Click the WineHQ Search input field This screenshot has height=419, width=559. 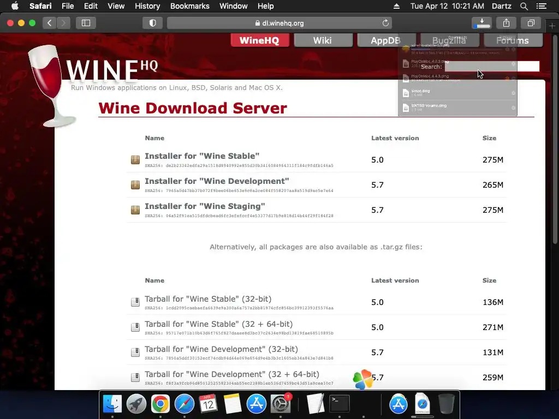pyautogui.click(x=492, y=66)
